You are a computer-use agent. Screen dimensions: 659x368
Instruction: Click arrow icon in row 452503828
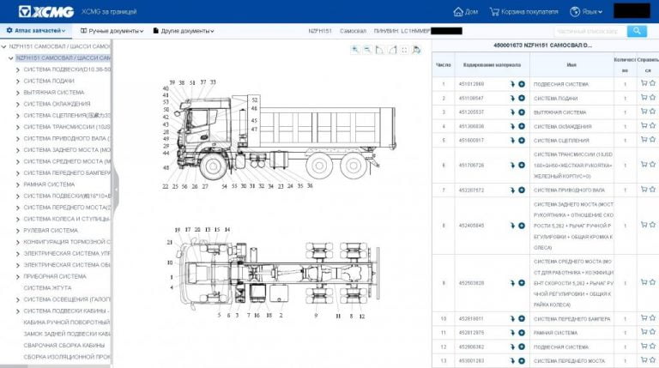pos(512,283)
